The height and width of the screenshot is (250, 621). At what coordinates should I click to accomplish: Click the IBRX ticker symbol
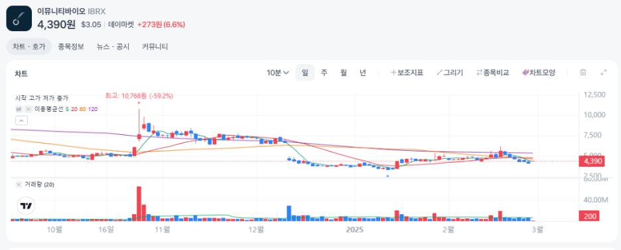[97, 11]
